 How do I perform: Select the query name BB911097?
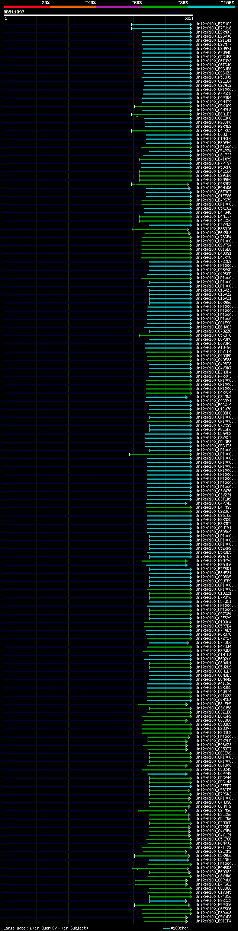pyautogui.click(x=14, y=12)
